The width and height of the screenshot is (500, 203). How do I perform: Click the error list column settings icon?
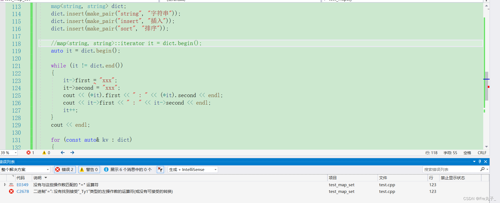pyautogui.click(x=13, y=176)
